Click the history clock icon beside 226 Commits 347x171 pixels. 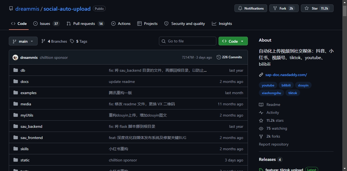tap(219, 57)
